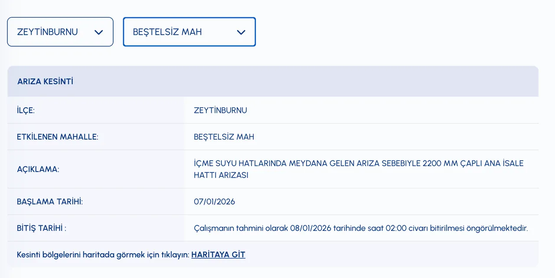Select the İLÇE row label
The image size is (555, 278).
[x=25, y=110]
